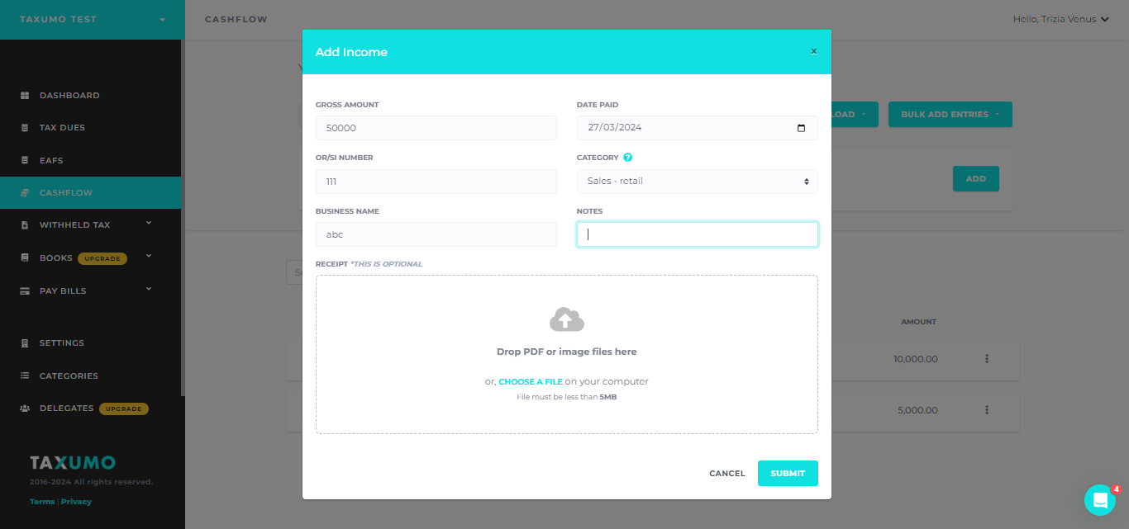Open the Category help question-mark icon

click(628, 158)
